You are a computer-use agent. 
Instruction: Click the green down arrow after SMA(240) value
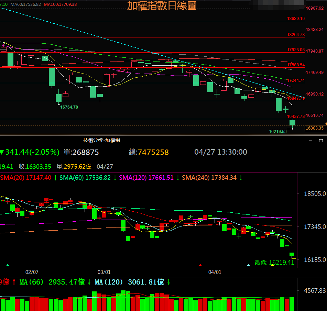241,178
